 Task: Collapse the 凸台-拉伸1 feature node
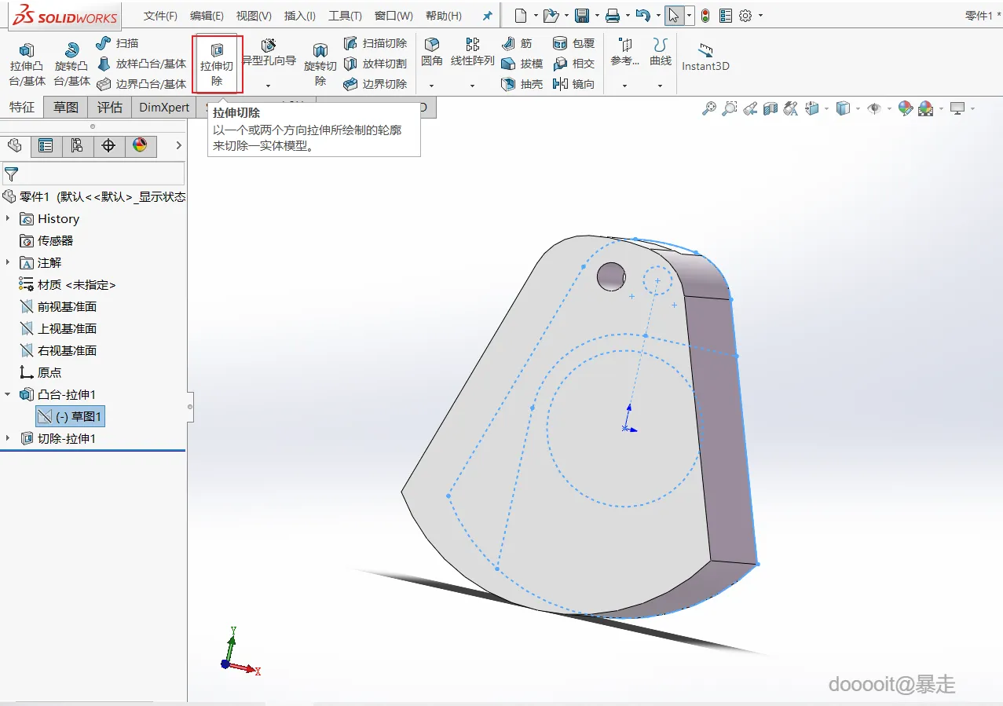coord(9,394)
